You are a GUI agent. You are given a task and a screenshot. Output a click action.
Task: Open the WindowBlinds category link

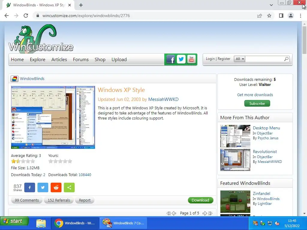point(32,79)
